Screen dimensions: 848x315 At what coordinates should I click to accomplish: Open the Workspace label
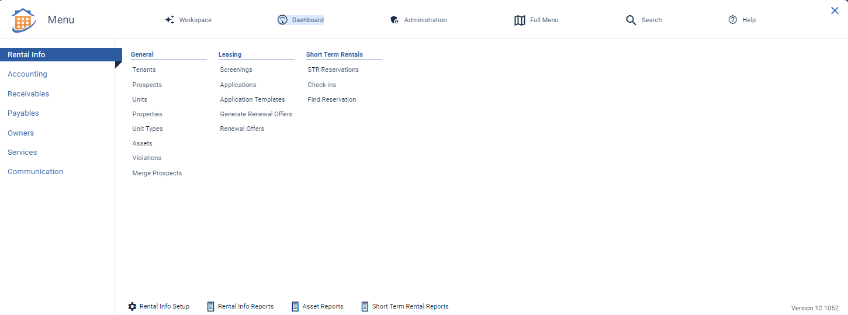(196, 20)
